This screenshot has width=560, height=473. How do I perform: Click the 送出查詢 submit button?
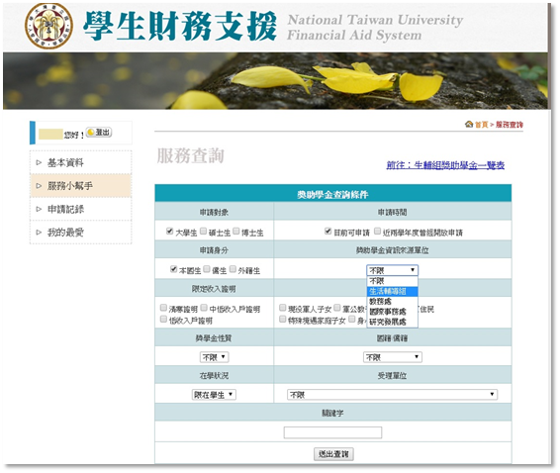pos(333,454)
